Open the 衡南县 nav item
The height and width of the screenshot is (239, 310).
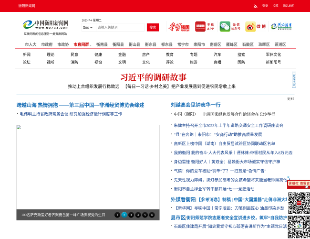pyautogui.click(x=102, y=44)
